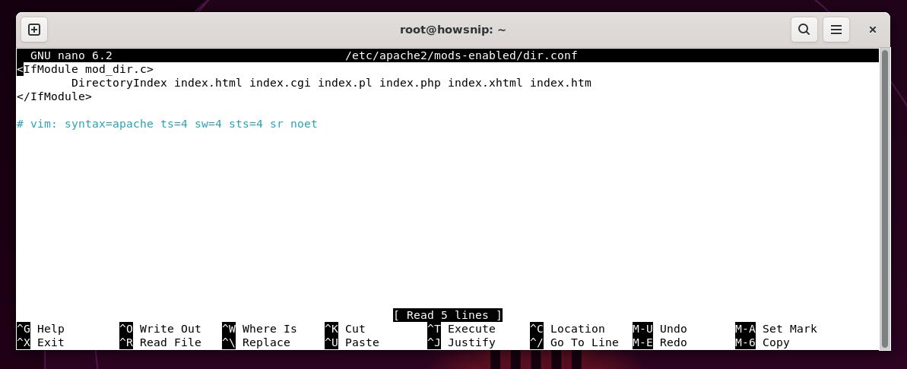
Task: Click the ^R Read File shortcut
Action: coord(160,342)
